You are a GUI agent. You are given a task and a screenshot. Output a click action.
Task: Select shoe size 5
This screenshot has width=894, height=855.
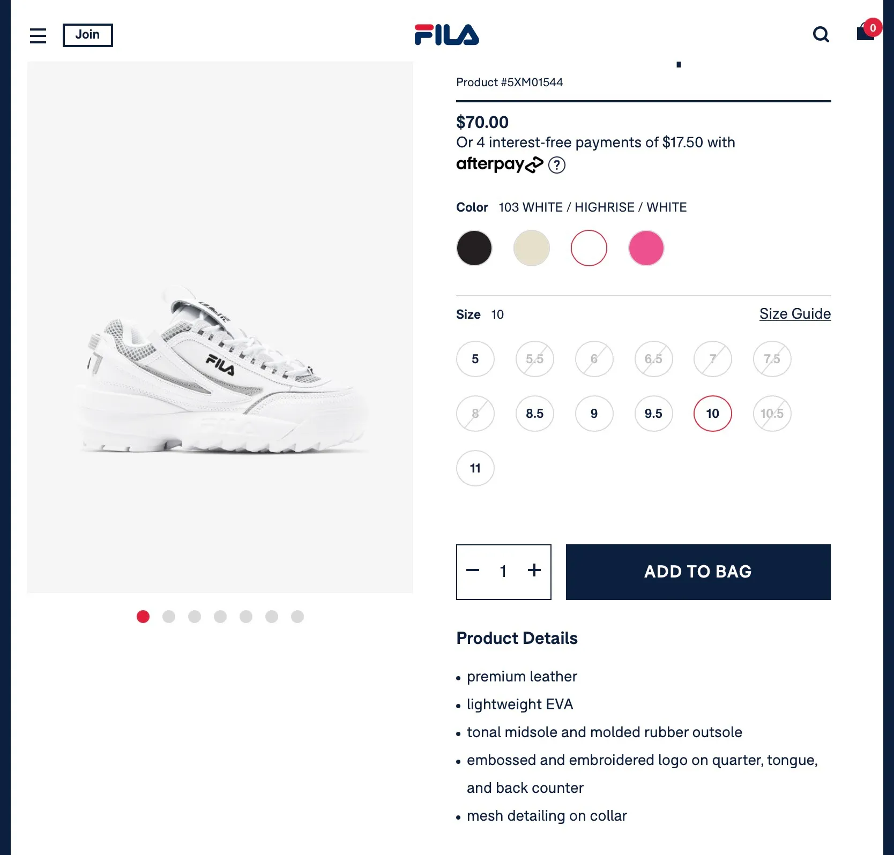(x=475, y=359)
